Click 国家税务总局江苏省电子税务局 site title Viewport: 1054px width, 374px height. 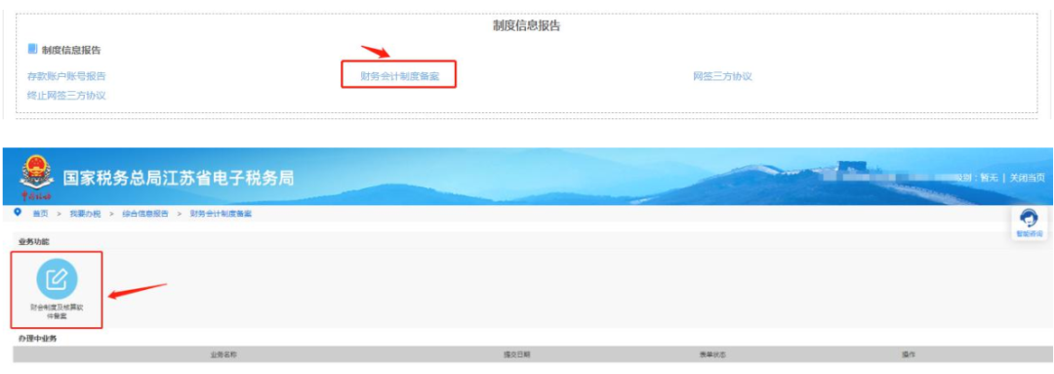click(x=179, y=179)
